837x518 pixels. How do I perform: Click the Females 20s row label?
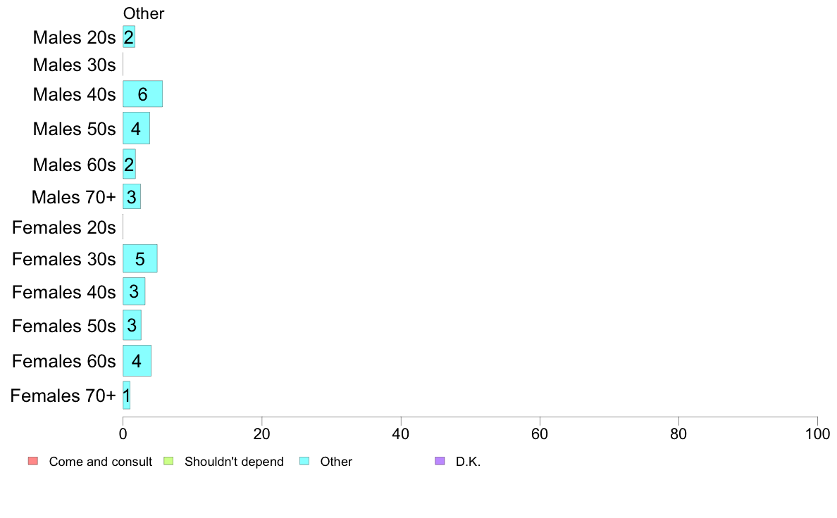[63, 228]
